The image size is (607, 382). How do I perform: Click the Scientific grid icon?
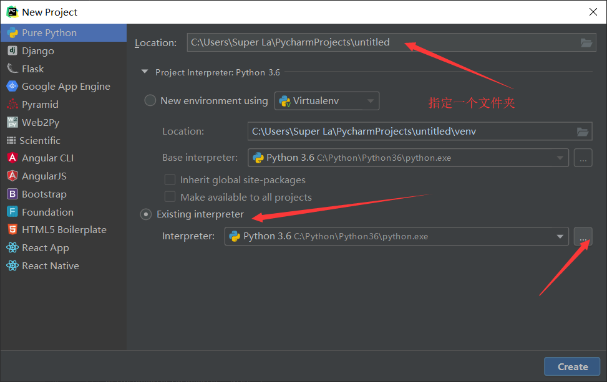pyautogui.click(x=11, y=140)
